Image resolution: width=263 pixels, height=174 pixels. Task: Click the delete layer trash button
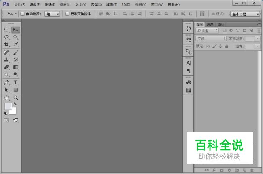(252, 170)
